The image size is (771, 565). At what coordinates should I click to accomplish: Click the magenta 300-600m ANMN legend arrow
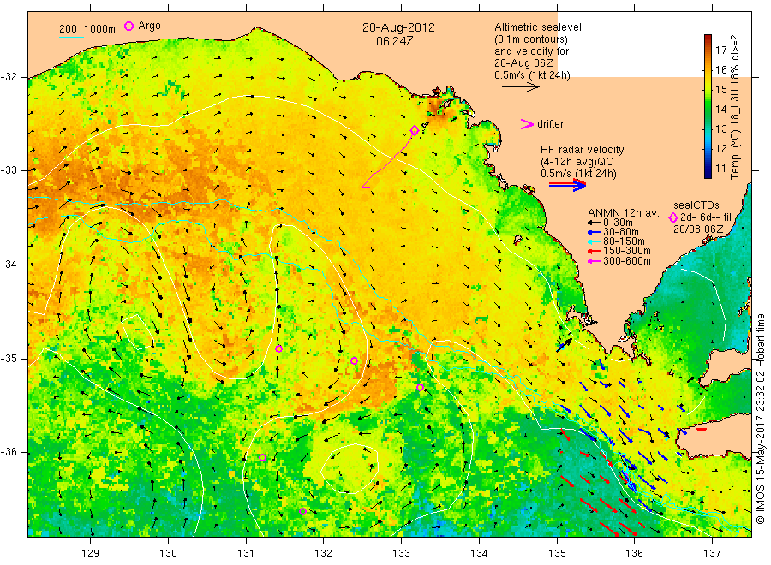point(594,261)
